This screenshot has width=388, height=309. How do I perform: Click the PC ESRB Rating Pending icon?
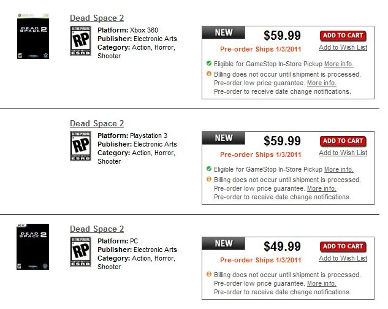pyautogui.click(x=80, y=251)
